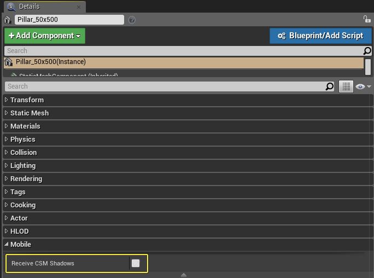The width and height of the screenshot is (374, 278).
Task: Click the help question mark icon
Action: pyautogui.click(x=132, y=20)
